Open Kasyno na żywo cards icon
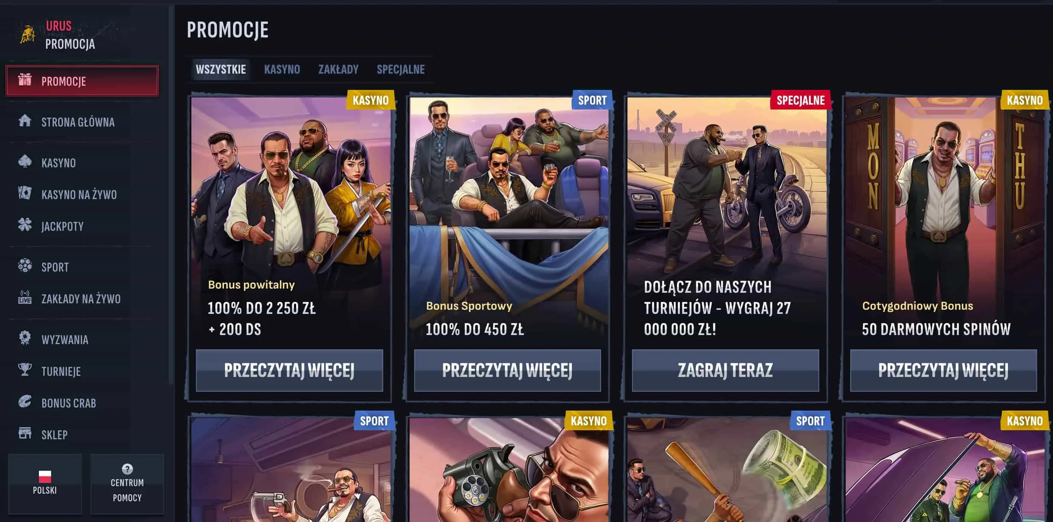The image size is (1053, 522). coord(25,193)
